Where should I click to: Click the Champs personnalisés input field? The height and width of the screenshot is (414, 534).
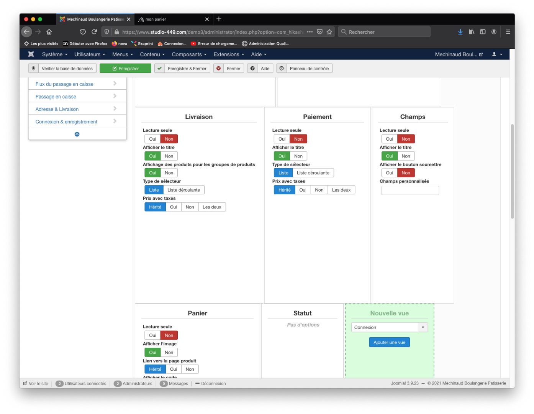(x=410, y=191)
